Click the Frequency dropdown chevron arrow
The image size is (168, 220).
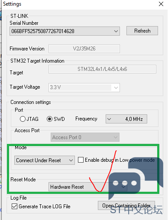point(109,119)
